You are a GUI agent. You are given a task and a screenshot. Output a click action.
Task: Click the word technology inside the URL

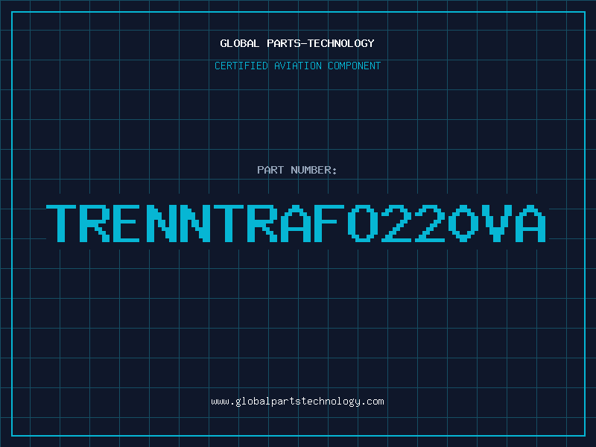pos(330,402)
